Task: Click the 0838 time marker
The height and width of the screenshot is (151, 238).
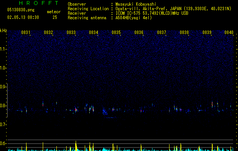Action: [184, 32]
